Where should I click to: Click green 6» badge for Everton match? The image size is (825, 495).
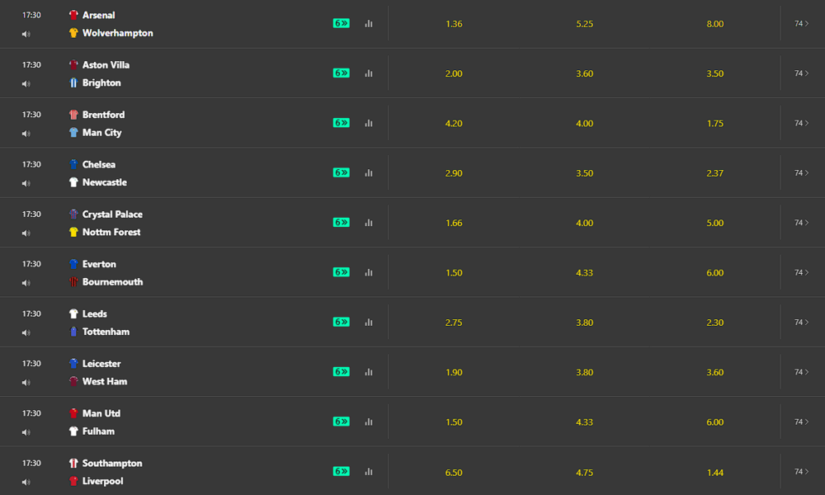341,272
